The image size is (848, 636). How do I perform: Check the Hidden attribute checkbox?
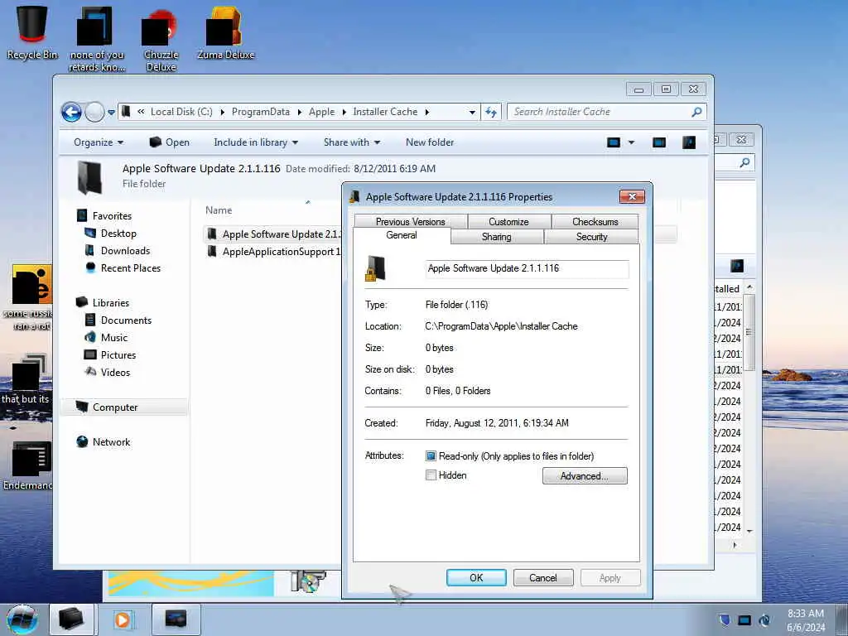click(x=431, y=475)
